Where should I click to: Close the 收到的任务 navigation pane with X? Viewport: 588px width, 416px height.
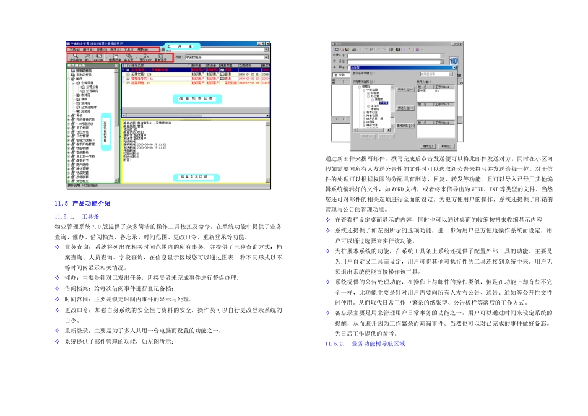[x=116, y=66]
